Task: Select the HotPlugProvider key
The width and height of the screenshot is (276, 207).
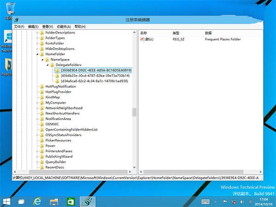Action: tap(58, 92)
